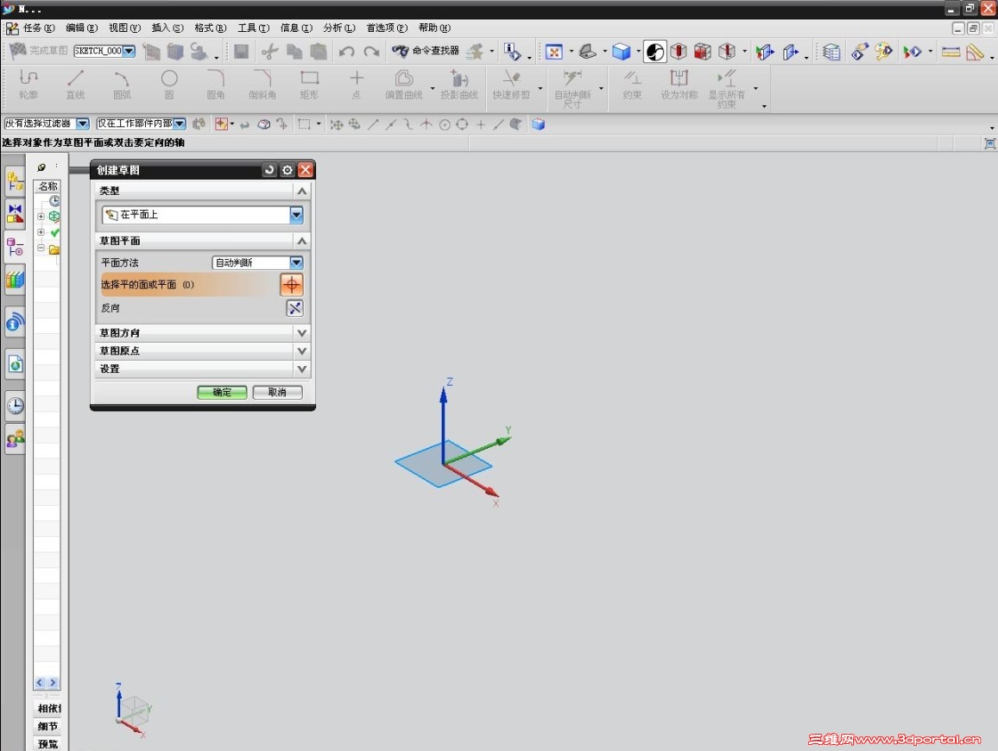
Task: Click the shaded cube rendering style icon
Action: (622, 52)
